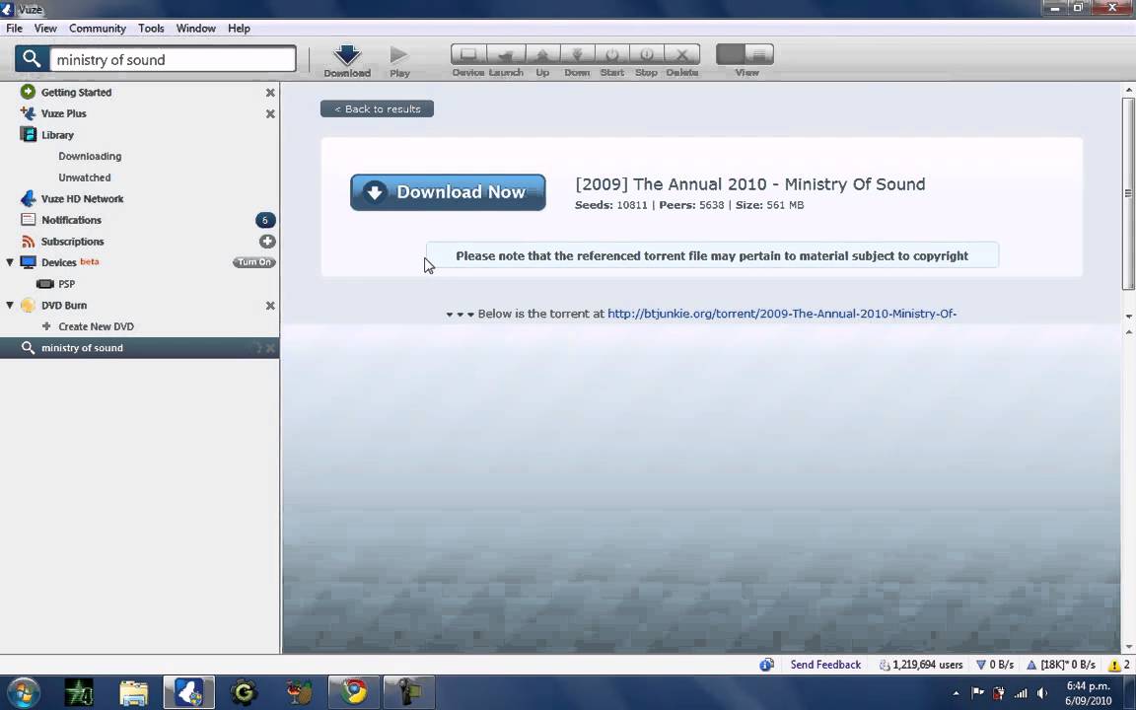The width and height of the screenshot is (1136, 710).
Task: Open Notifications in sidebar
Action: click(71, 220)
